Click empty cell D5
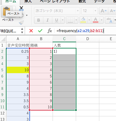The height and width of the screenshot is (121, 116). 88,70
